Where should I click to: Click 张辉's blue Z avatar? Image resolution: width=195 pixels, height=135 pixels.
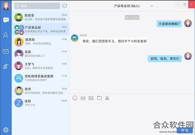click(x=19, y=103)
